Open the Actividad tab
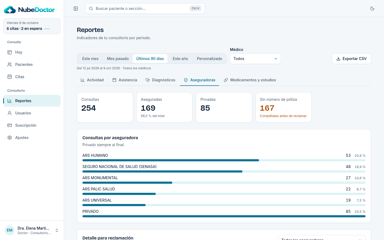This screenshot has height=240, width=384. point(92,80)
